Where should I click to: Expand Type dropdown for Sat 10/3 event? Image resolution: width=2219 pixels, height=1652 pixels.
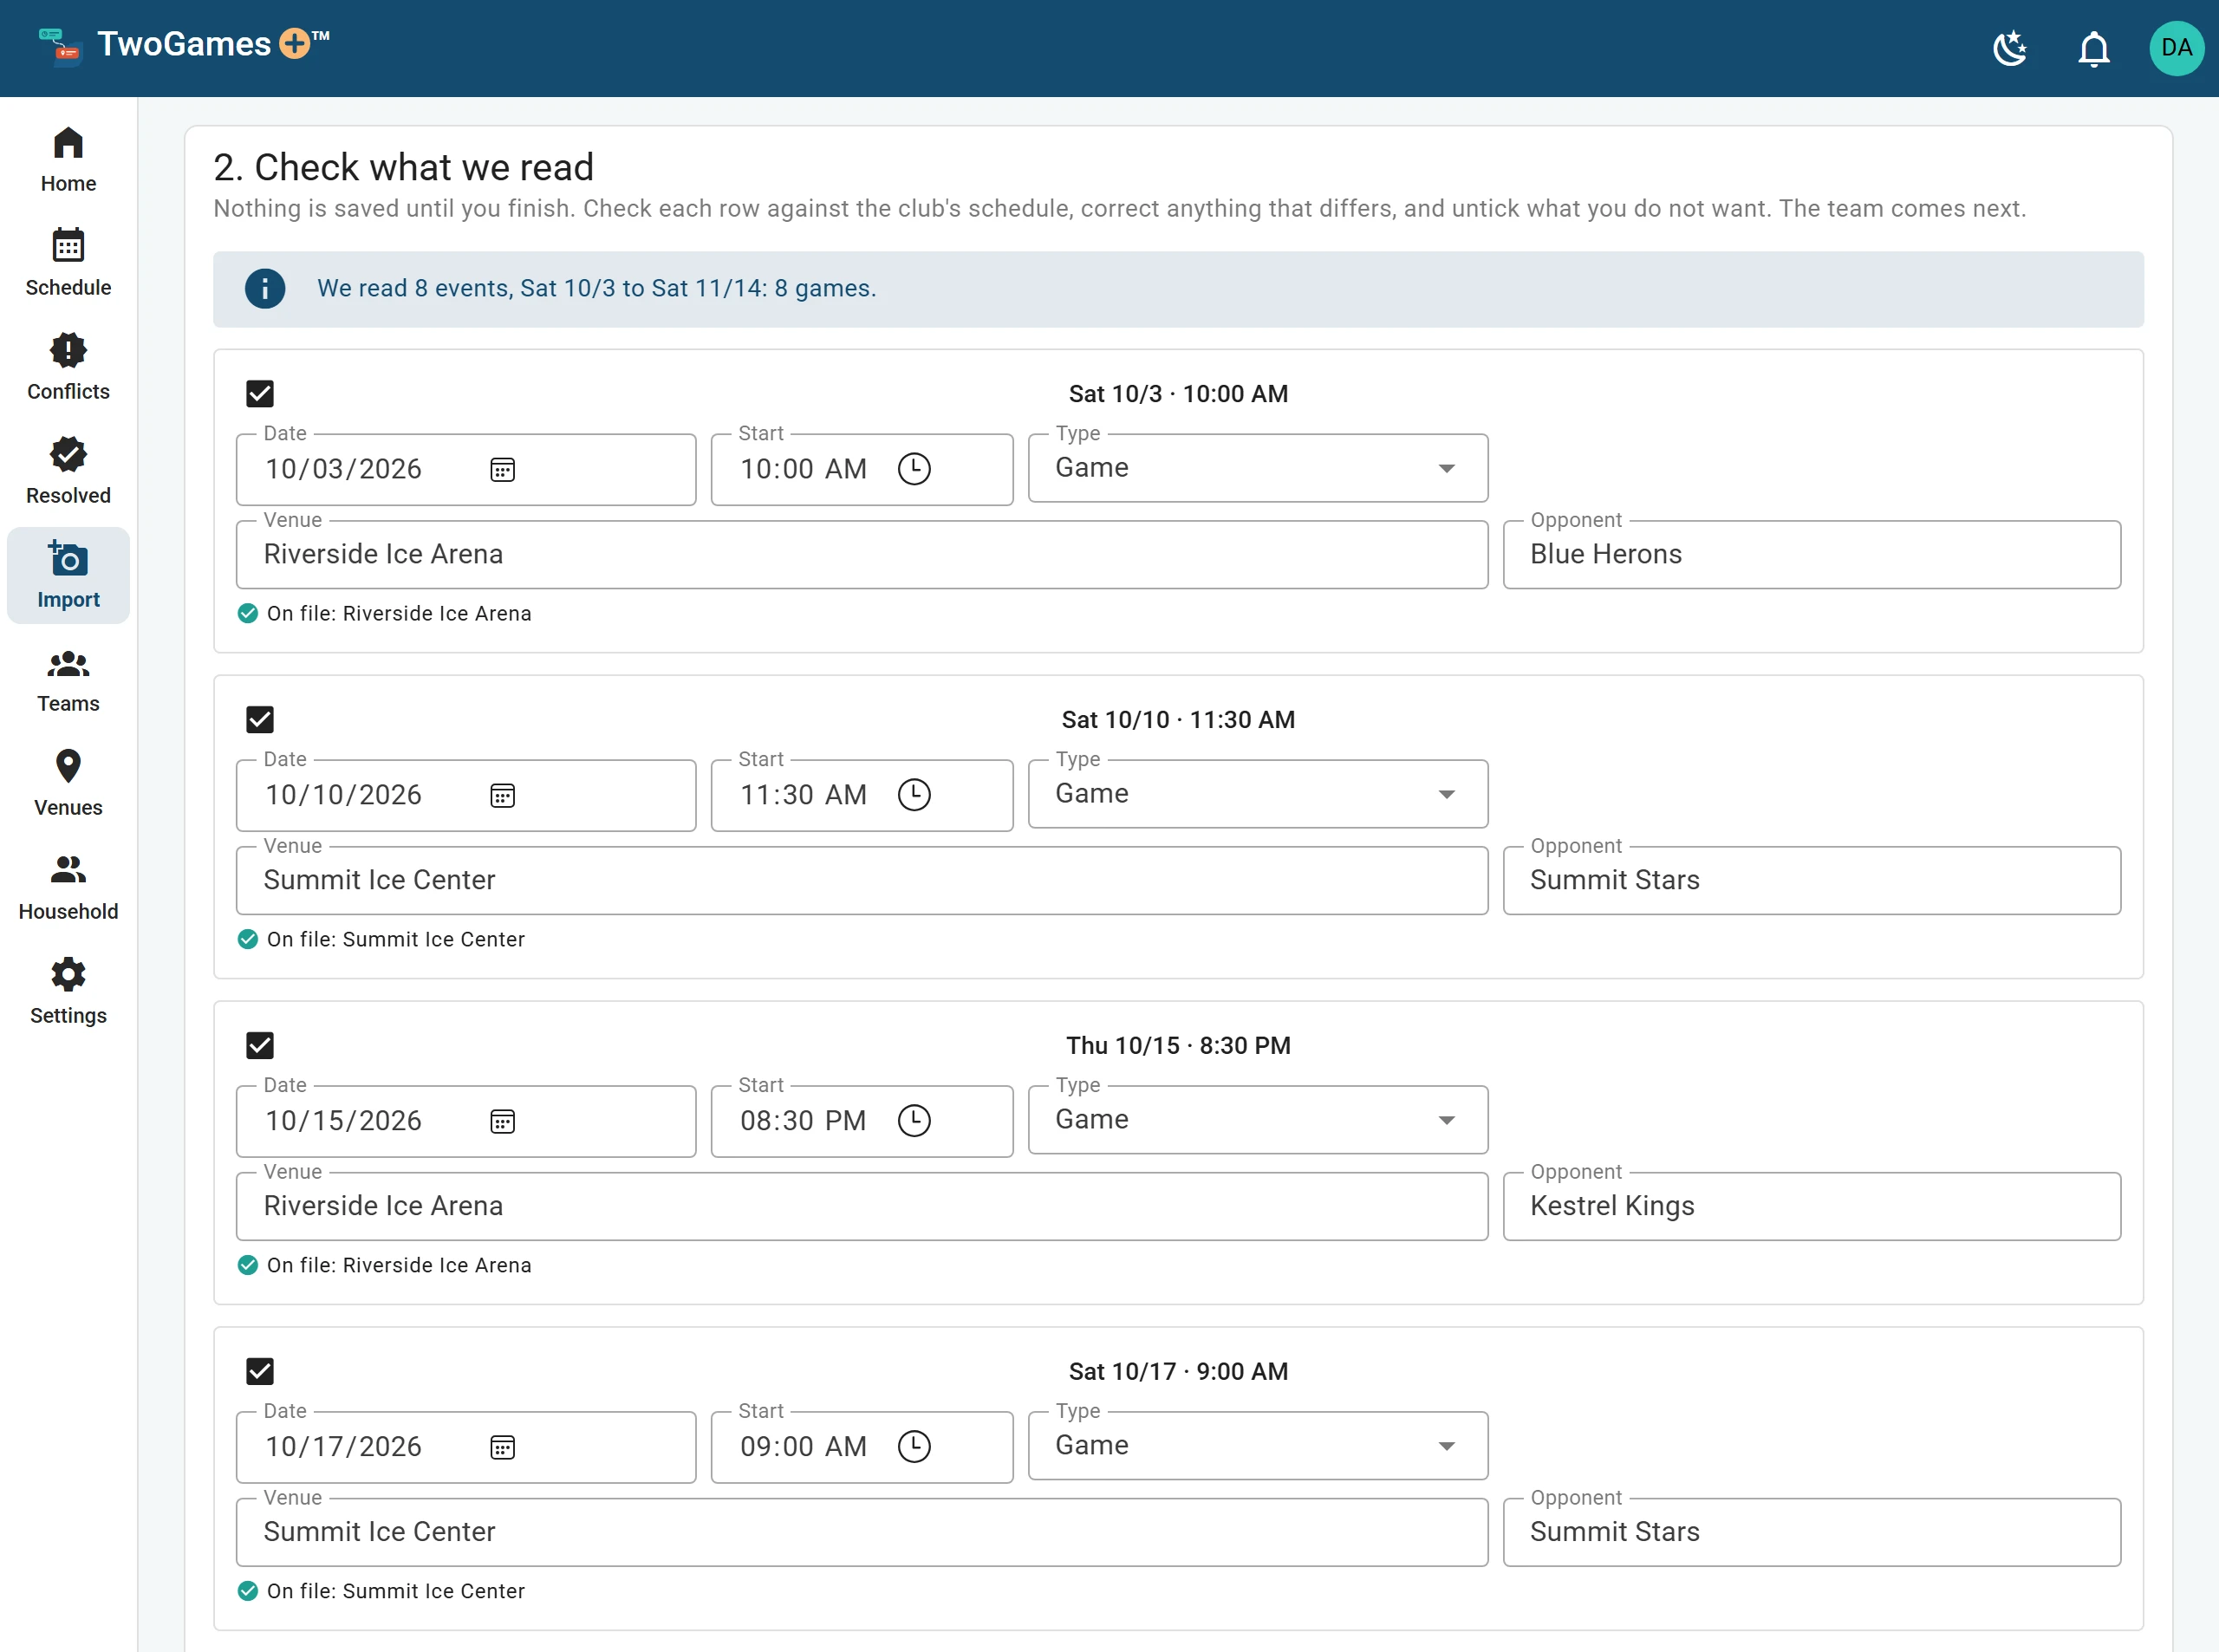pos(1258,468)
